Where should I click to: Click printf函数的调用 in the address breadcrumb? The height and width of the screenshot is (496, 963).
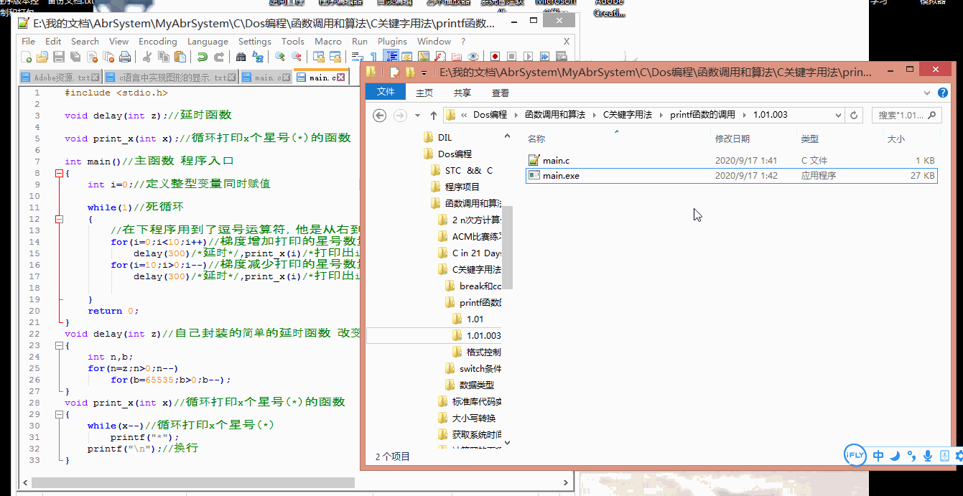702,115
